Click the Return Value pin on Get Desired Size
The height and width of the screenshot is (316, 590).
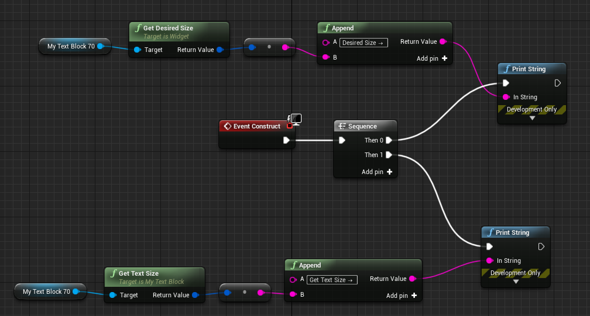[x=220, y=50]
